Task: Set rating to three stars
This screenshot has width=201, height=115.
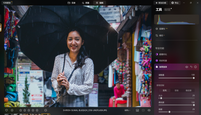Action: [x=29, y=110]
